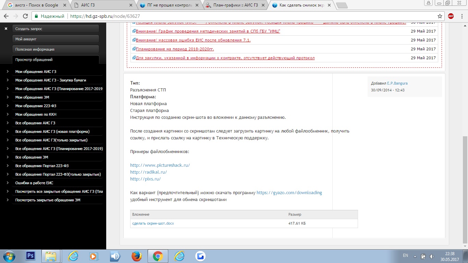Expand arrow next to 'Ошибки в работе ЕИС'
The image size is (468, 263).
(x=8, y=183)
